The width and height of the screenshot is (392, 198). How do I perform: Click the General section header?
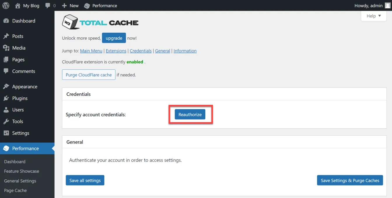[x=75, y=142]
